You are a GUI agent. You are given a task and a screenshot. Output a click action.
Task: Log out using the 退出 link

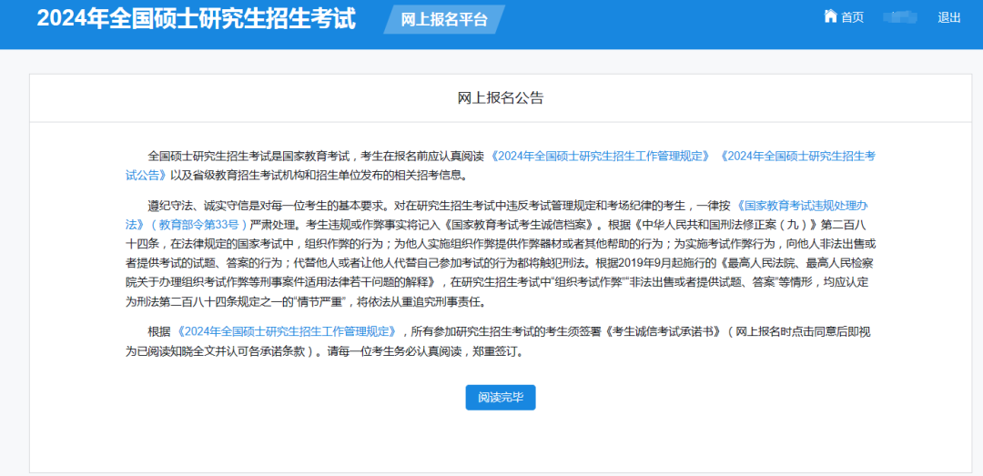(x=948, y=17)
